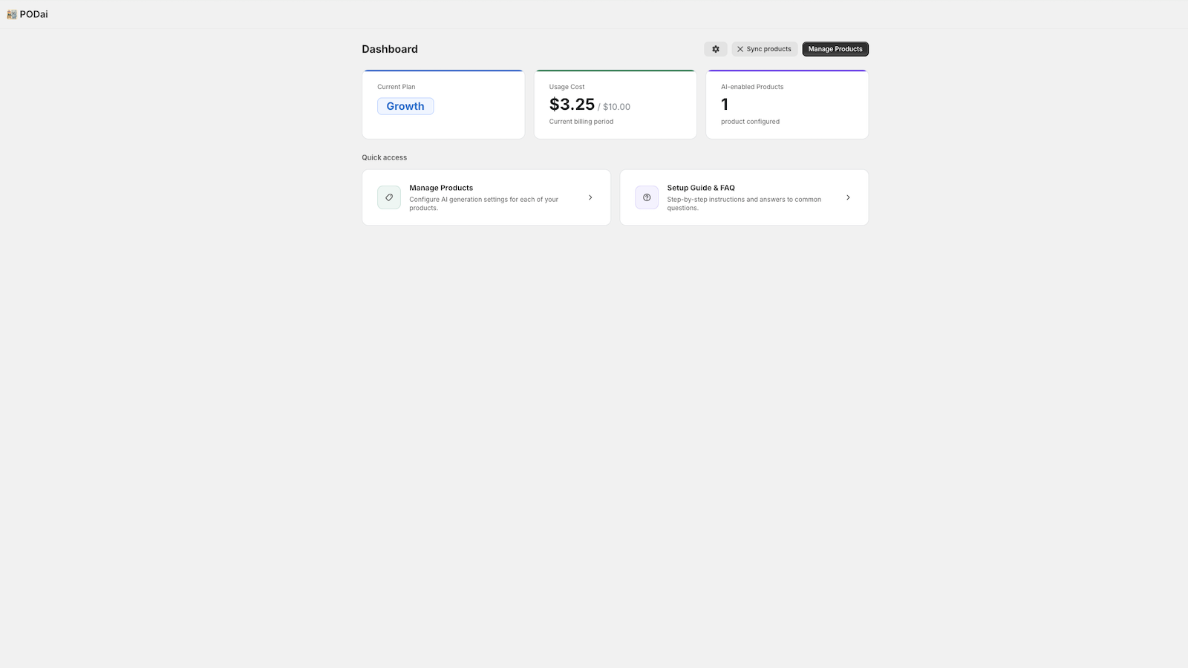
Task: Click the $3.25 usage cost amount
Action: pos(572,105)
